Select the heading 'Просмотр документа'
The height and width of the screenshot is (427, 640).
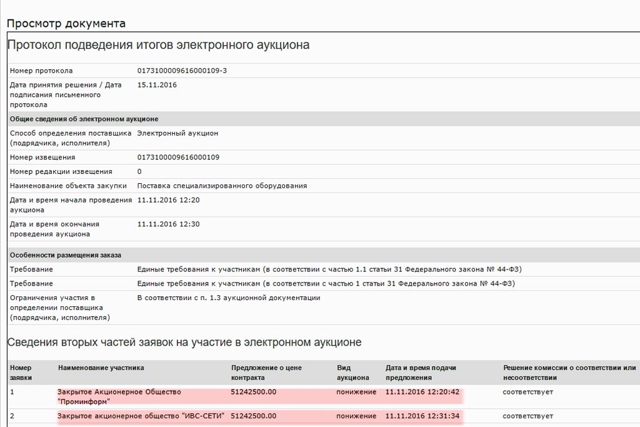pyautogui.click(x=66, y=24)
